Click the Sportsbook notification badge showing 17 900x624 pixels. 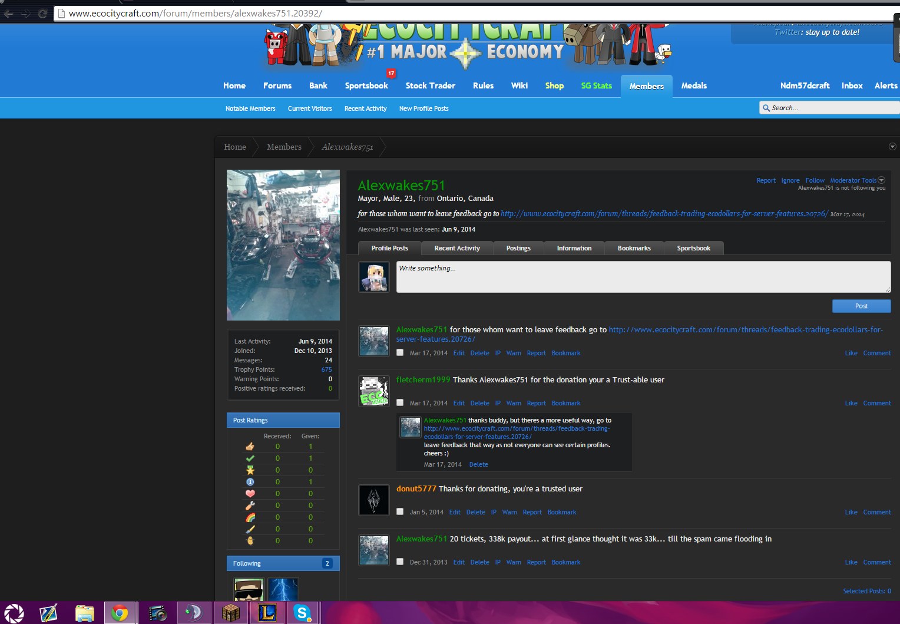391,73
